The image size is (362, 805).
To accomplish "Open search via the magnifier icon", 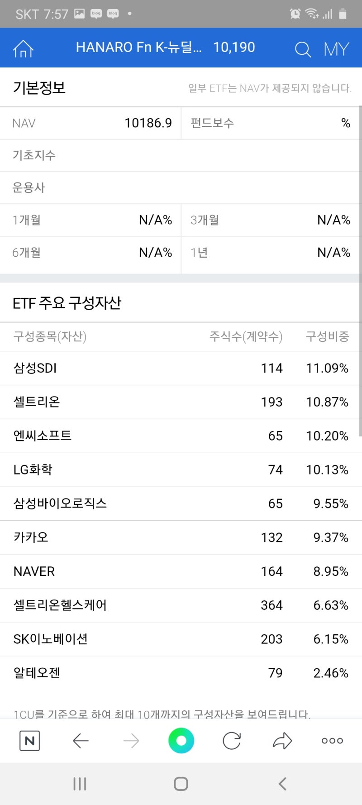I will (302, 48).
